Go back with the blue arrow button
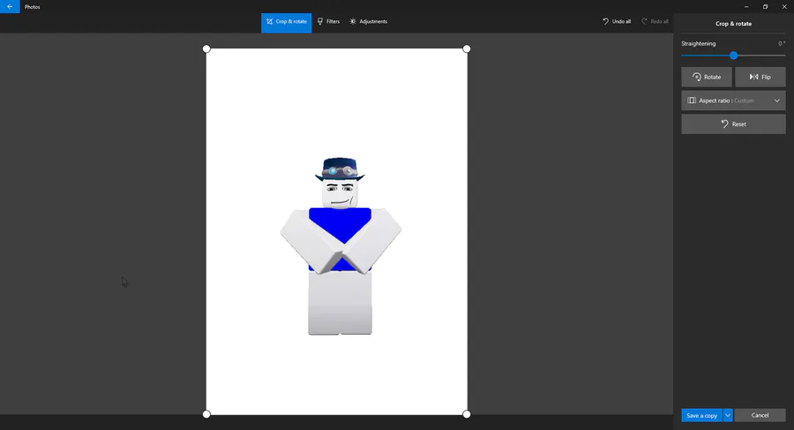 coord(10,6)
